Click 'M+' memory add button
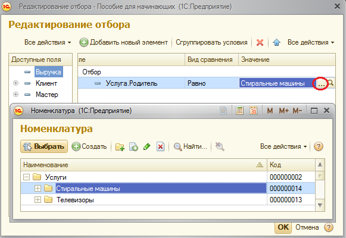This screenshot has width=346, height=238. [x=284, y=111]
